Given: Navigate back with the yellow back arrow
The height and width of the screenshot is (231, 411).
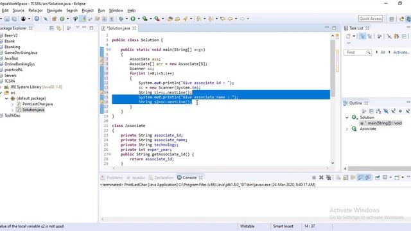Looking at the screenshot, I should tap(230, 19).
